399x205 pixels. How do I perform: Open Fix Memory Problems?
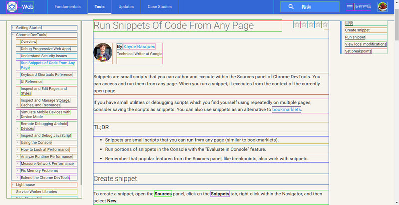(x=39, y=171)
